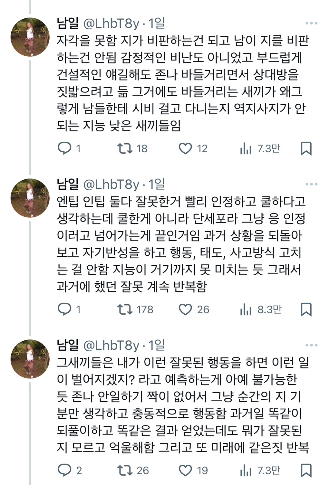Select the reply count 178 on second tweet
Image resolution: width=330 pixels, height=485 pixels.
141,309
